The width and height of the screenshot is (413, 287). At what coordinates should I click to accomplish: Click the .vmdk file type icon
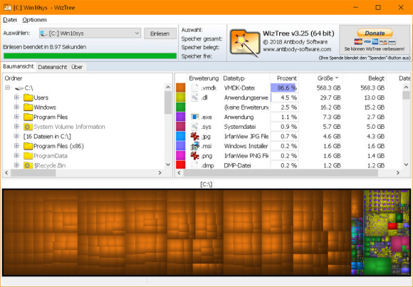pos(194,88)
